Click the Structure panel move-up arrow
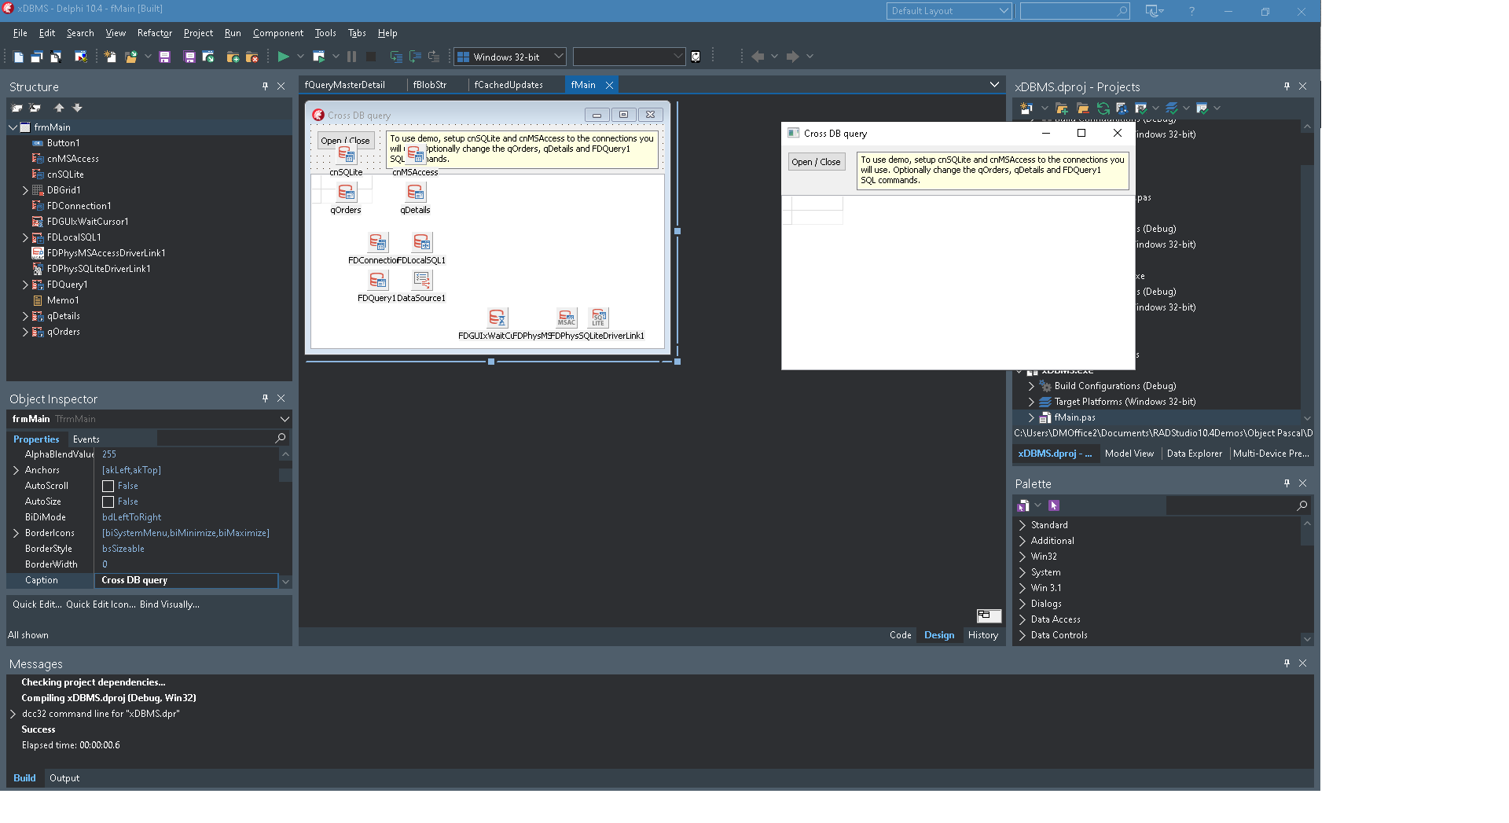 pos(59,108)
